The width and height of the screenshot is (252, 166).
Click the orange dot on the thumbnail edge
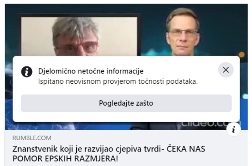tap(241, 55)
